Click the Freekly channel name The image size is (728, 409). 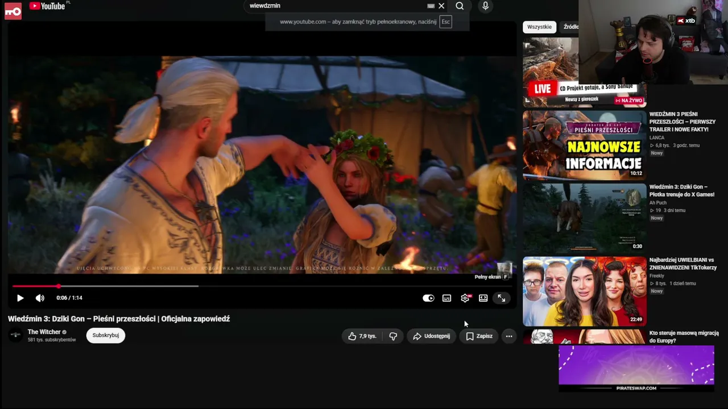[657, 276]
